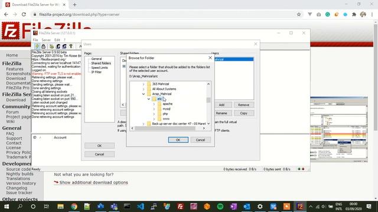Open the Features link in the website sidebar

pyautogui.click(x=15, y=69)
